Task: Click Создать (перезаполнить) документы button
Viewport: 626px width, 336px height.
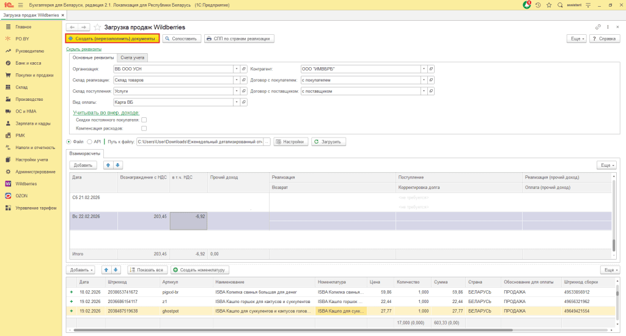Action: coord(112,38)
